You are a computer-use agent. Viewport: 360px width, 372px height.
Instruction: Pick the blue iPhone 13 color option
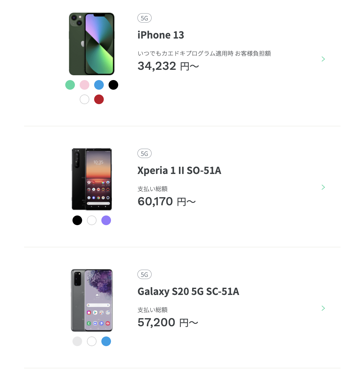99,85
